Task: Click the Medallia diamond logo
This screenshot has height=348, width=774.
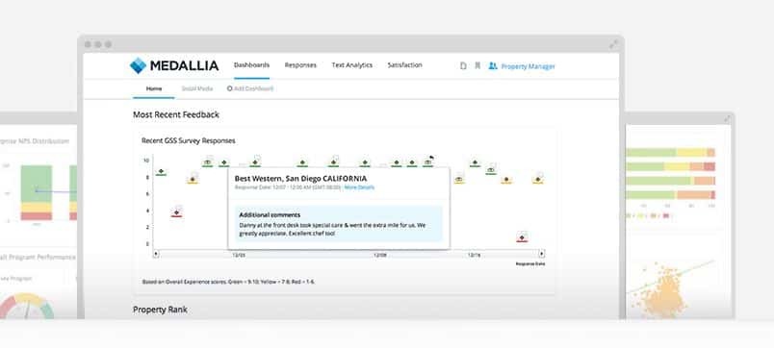Action: pyautogui.click(x=139, y=65)
